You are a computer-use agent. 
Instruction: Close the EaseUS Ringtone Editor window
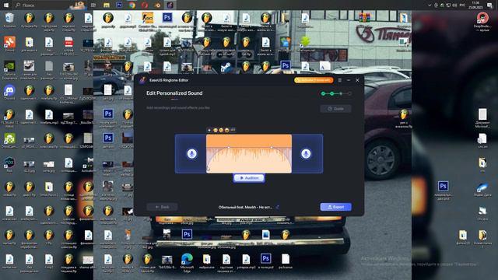(x=357, y=80)
